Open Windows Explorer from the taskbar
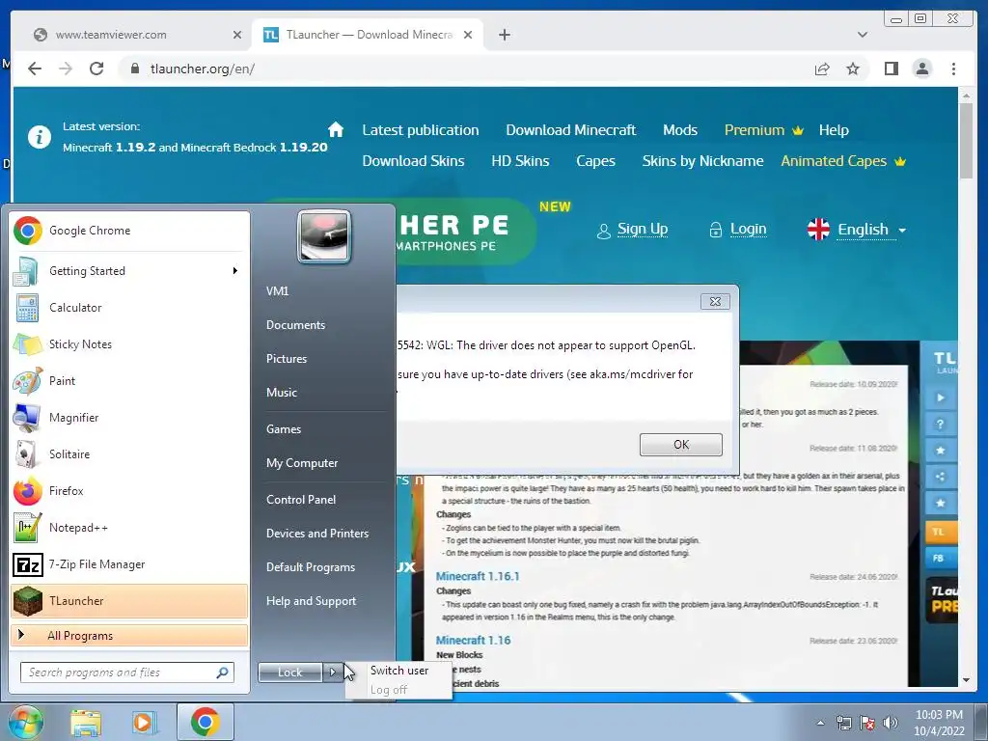Screen dimensions: 988x741 click(x=86, y=722)
